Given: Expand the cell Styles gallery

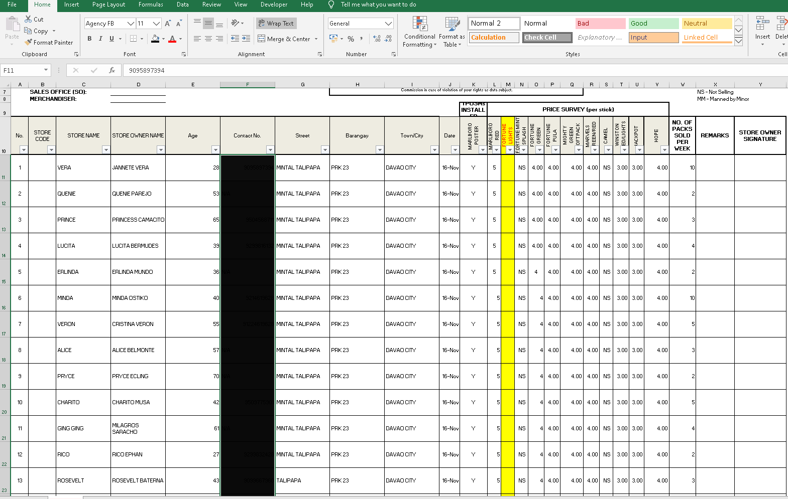Looking at the screenshot, I should pyautogui.click(x=738, y=41).
